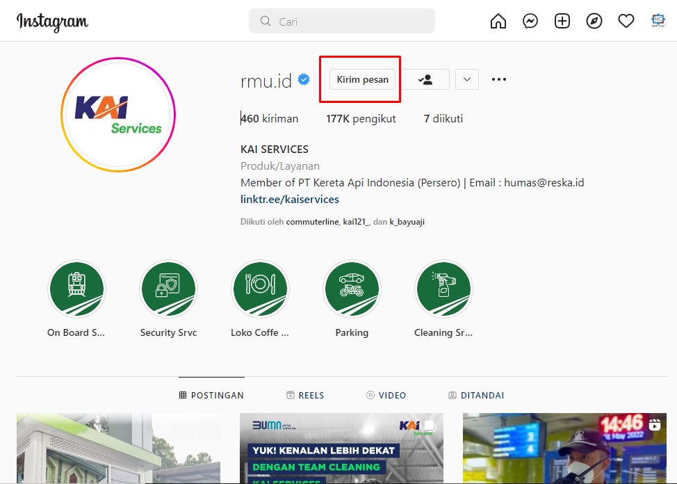Click the verified blue badge
677x484 pixels.
point(304,79)
